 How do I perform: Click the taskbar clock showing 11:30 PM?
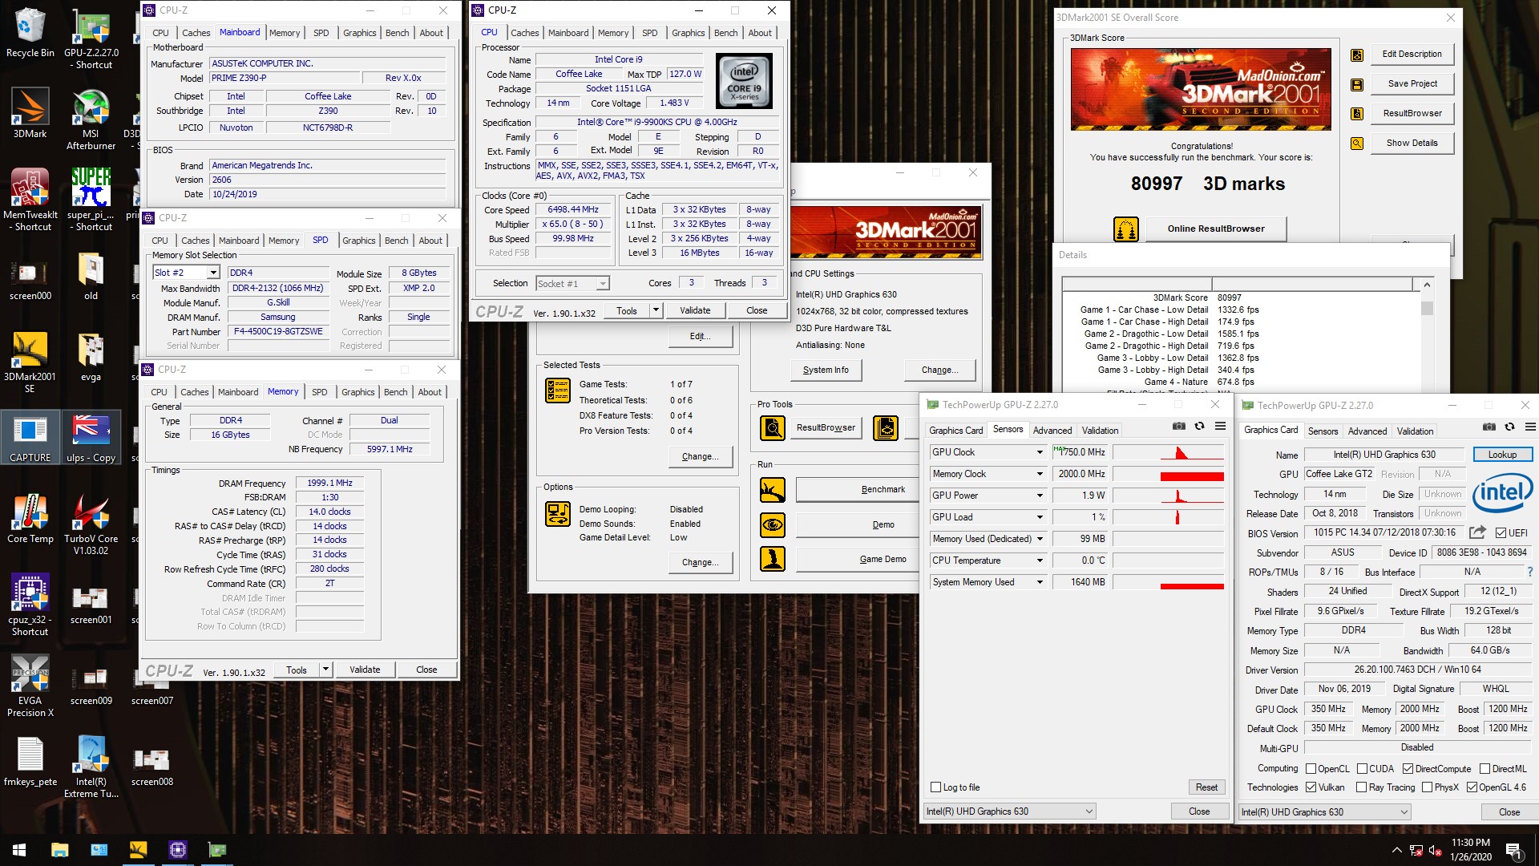point(1471,850)
